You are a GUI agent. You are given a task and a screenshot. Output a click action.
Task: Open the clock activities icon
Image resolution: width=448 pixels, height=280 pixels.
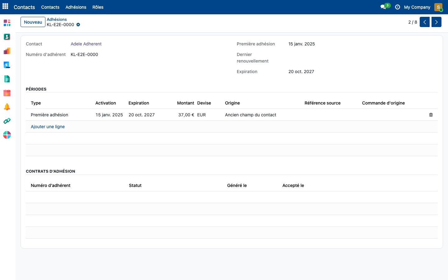(397, 7)
